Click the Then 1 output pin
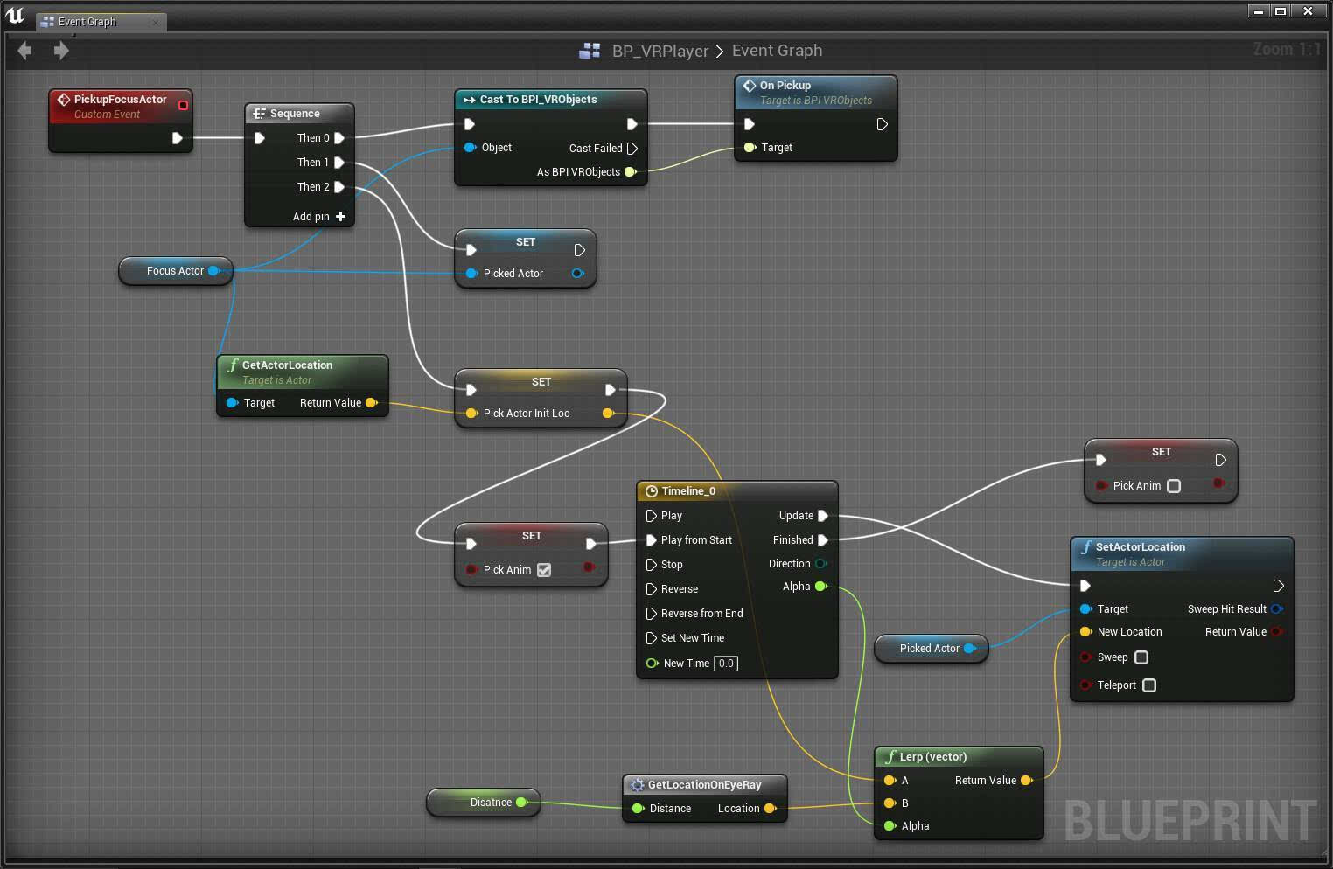 point(339,163)
